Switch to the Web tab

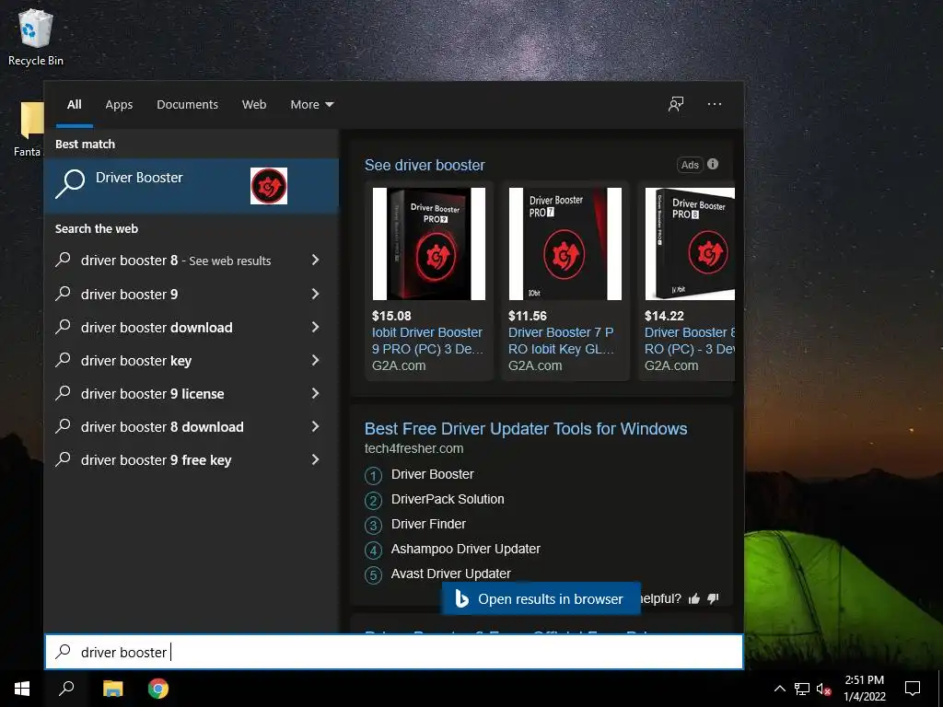pos(254,104)
